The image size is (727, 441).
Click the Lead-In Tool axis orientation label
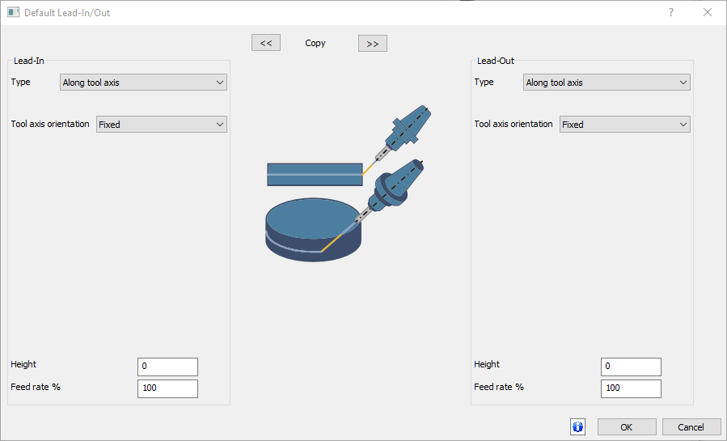pyautogui.click(x=50, y=124)
